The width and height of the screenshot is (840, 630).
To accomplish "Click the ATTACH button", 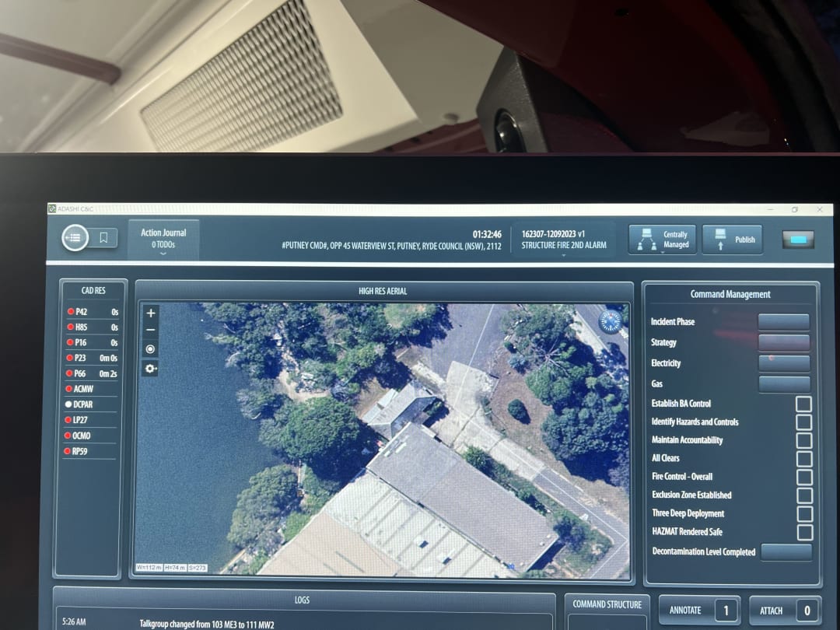I will pyautogui.click(x=786, y=611).
